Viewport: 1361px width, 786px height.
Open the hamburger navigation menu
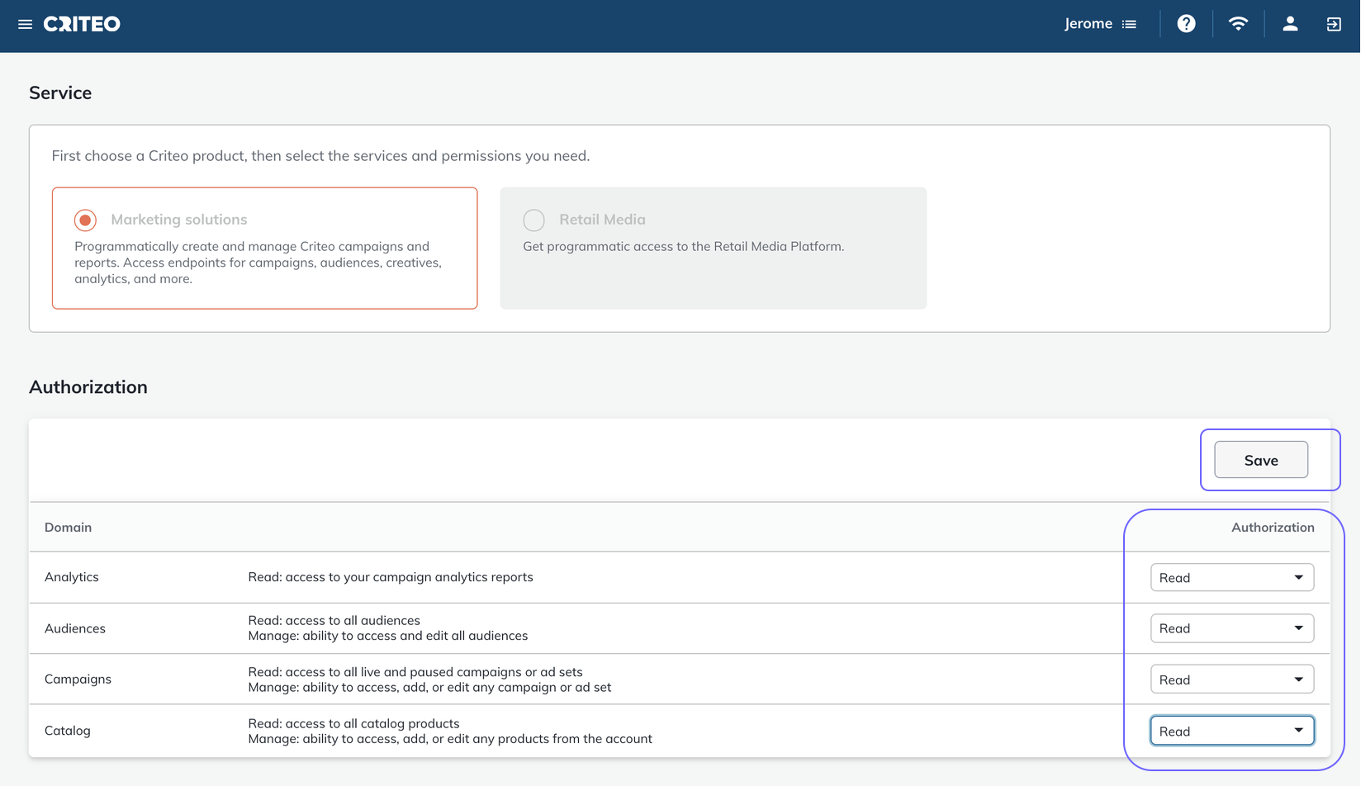pyautogui.click(x=25, y=24)
